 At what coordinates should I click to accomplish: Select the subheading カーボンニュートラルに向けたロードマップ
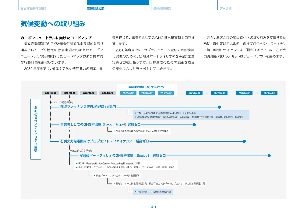(56, 38)
